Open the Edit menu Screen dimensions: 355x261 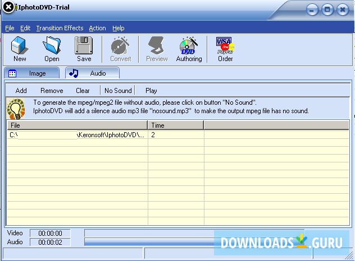point(25,28)
